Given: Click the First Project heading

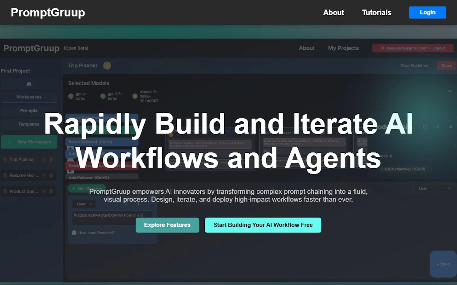Looking at the screenshot, I should point(16,71).
